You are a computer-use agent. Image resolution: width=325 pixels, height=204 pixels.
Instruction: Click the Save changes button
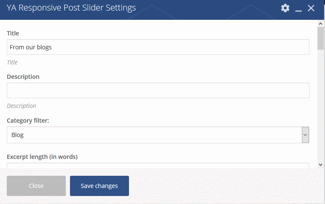click(99, 186)
